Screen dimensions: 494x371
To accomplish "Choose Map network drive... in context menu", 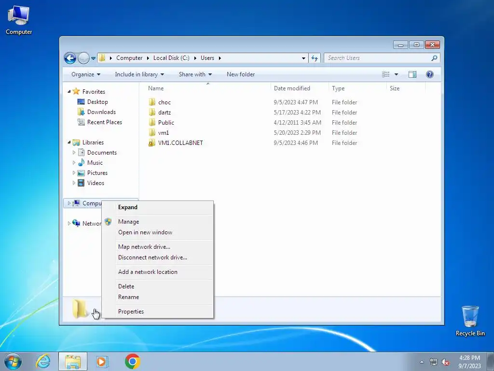I will [158, 247].
